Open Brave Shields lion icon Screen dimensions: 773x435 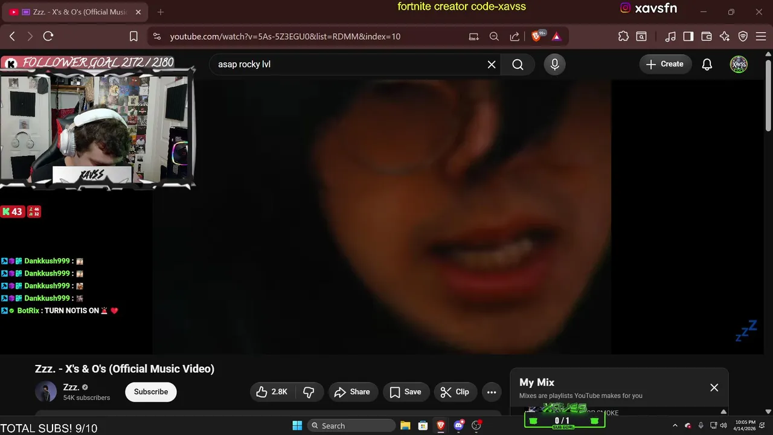coord(537,36)
